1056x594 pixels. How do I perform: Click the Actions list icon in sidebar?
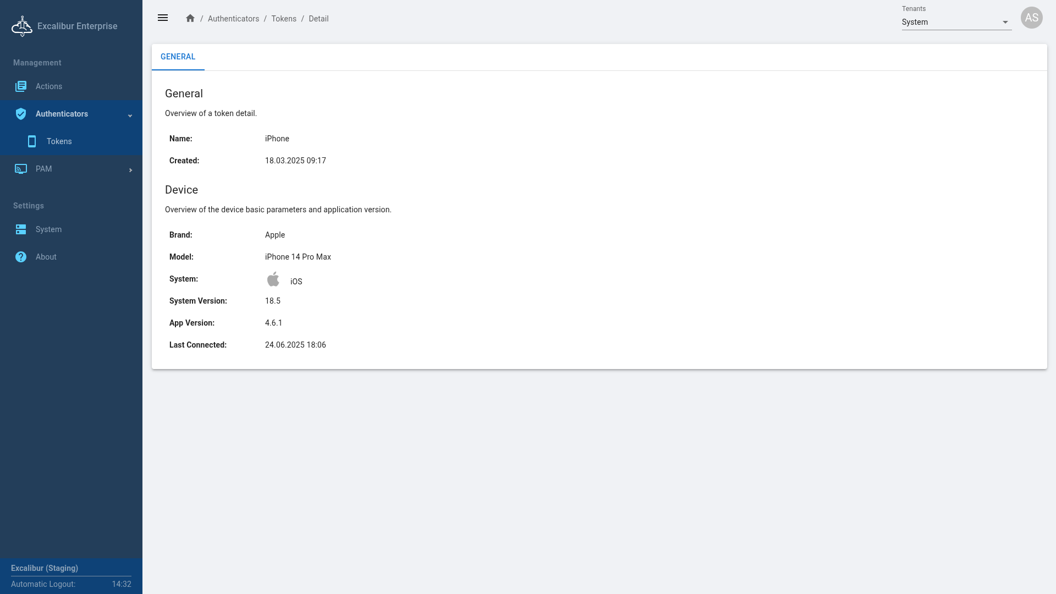[21, 86]
